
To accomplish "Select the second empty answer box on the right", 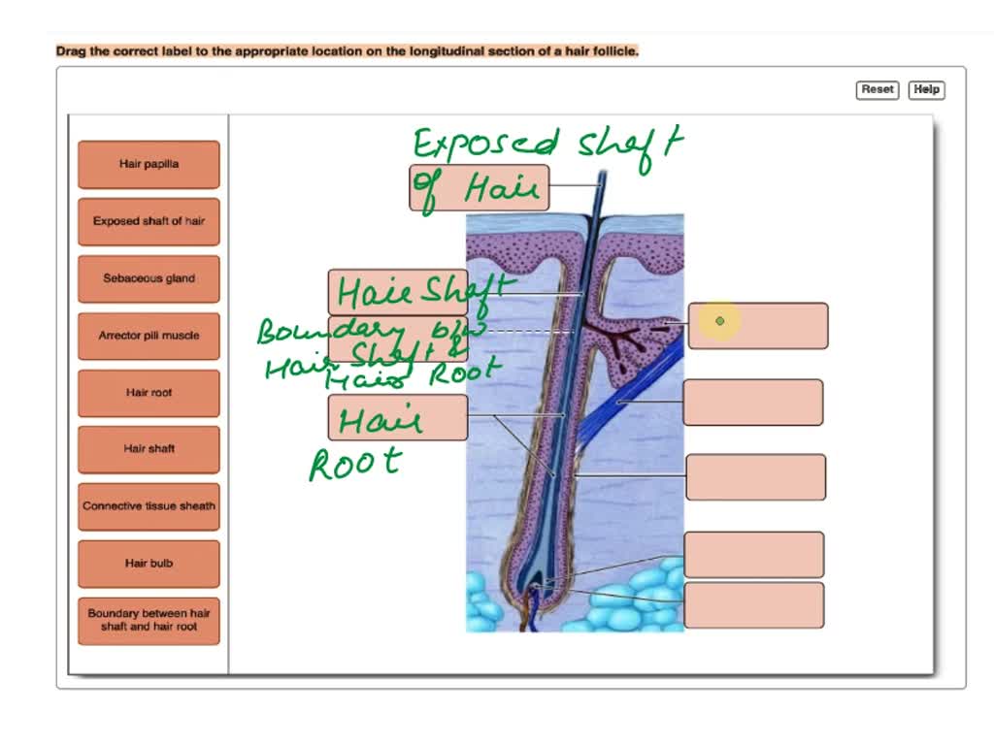I will pyautogui.click(x=753, y=402).
